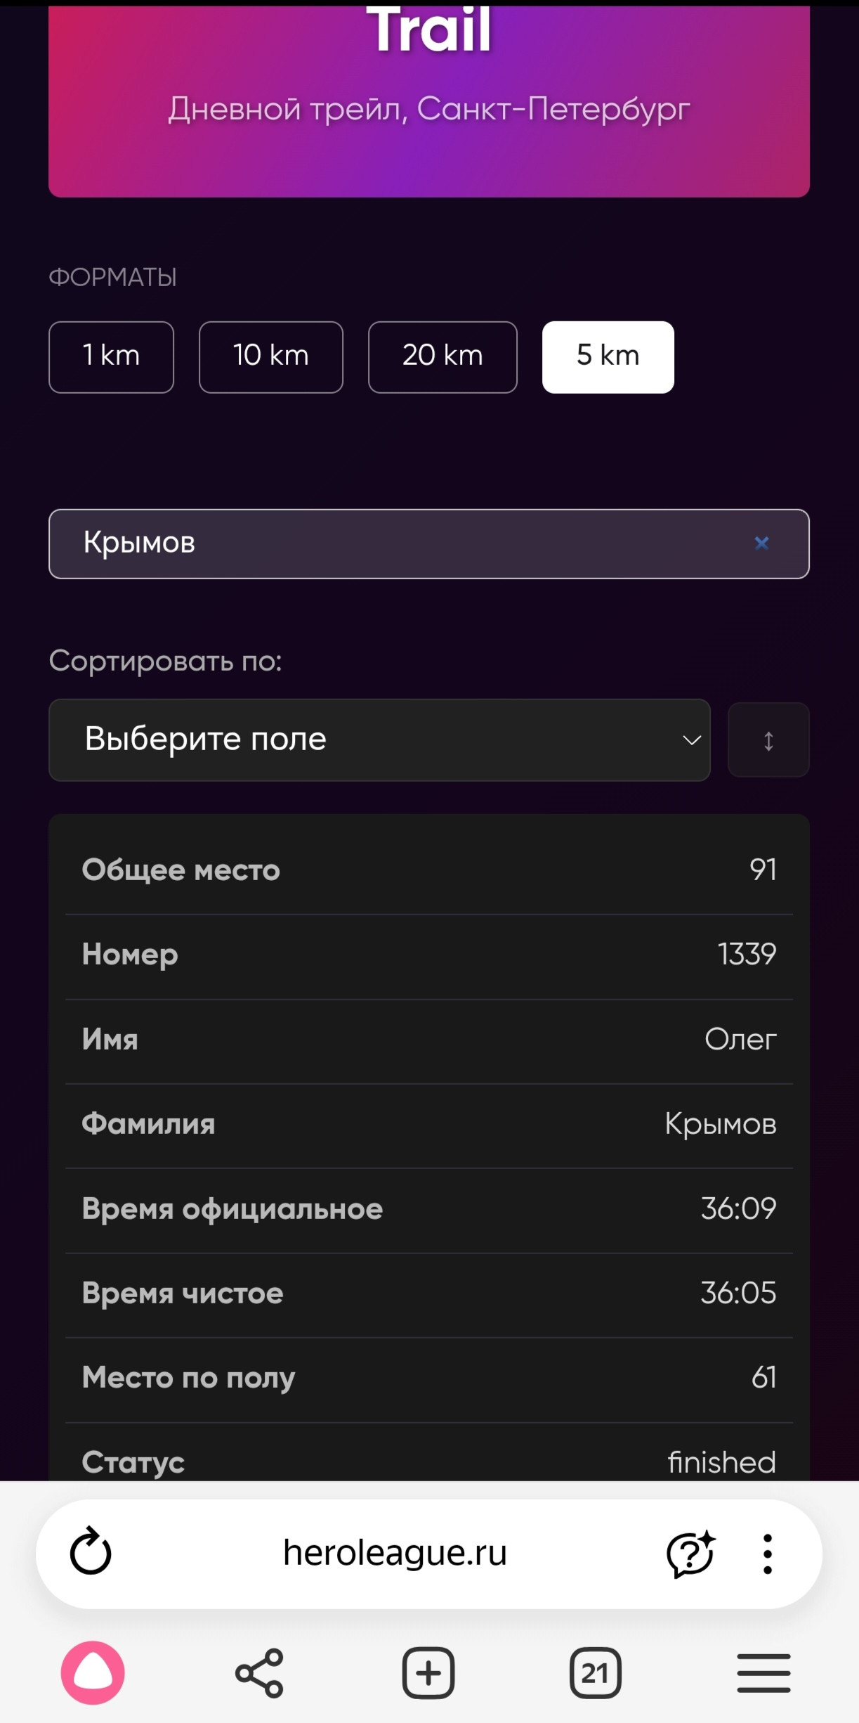
Task: Reload the page with the refresh icon
Action: [x=91, y=1551]
